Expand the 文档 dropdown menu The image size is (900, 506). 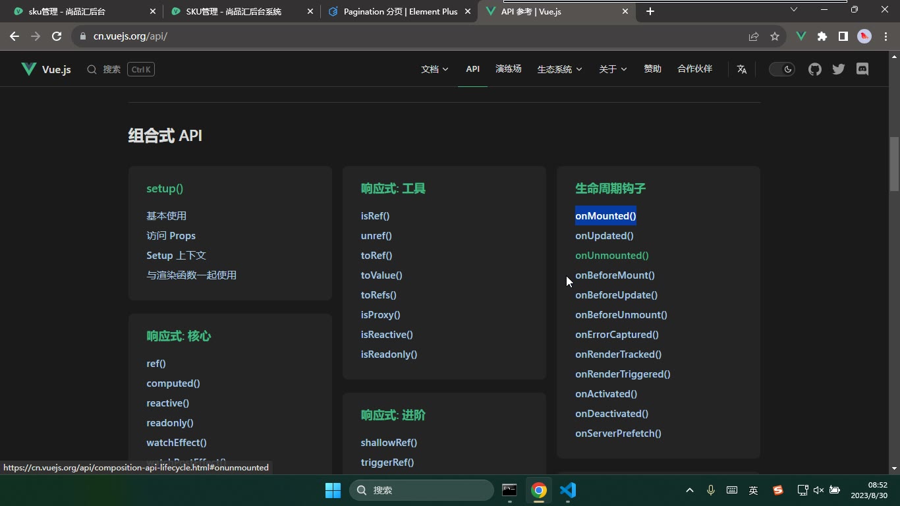435,69
